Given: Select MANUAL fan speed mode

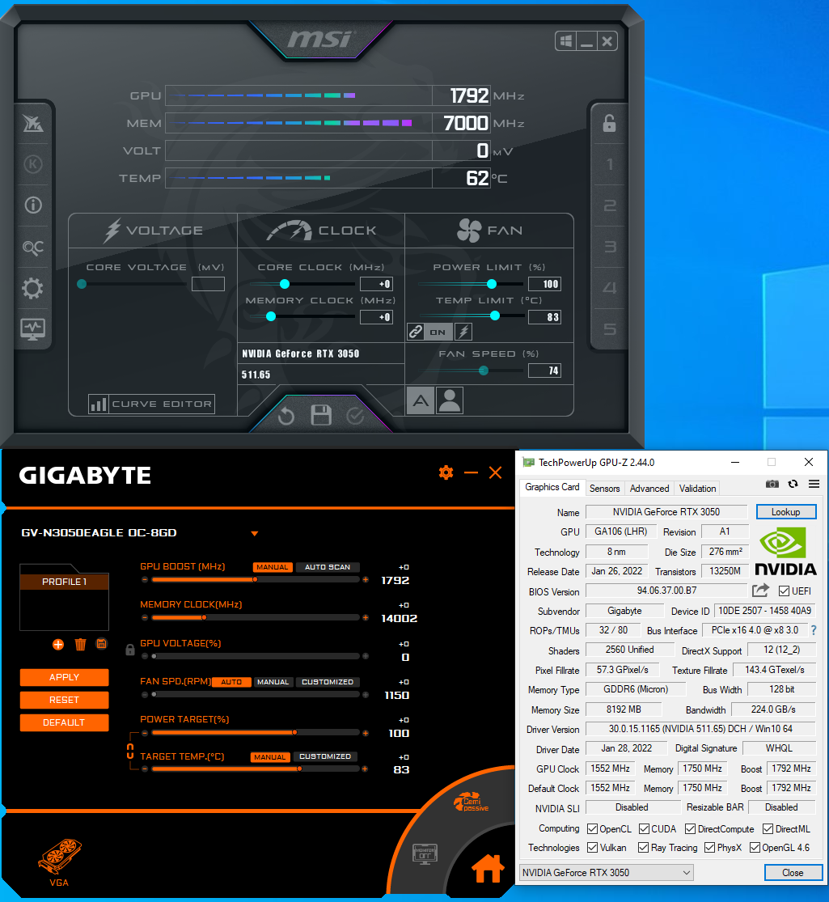Looking at the screenshot, I should (x=273, y=682).
